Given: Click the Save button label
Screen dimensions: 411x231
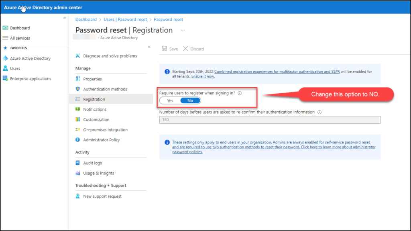Looking at the screenshot, I should [x=173, y=49].
